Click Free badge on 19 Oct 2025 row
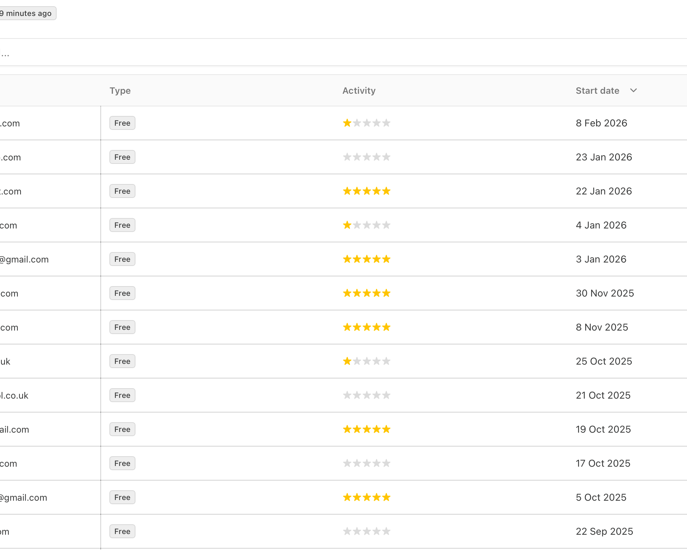 [x=122, y=430]
